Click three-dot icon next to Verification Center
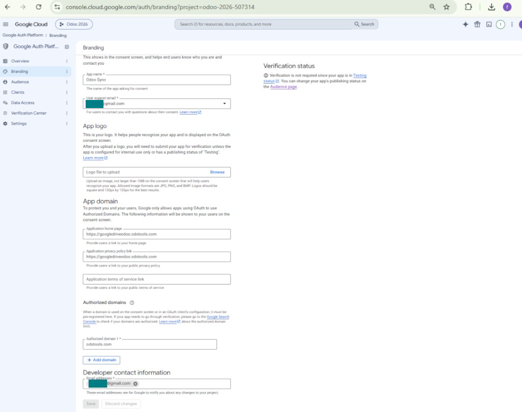The image size is (522, 412). click(x=67, y=113)
